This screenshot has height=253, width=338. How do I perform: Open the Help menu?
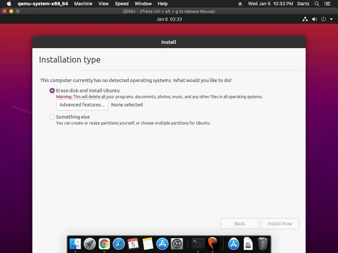point(162,4)
